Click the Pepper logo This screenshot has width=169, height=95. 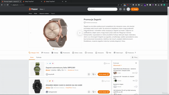coord(33,9)
